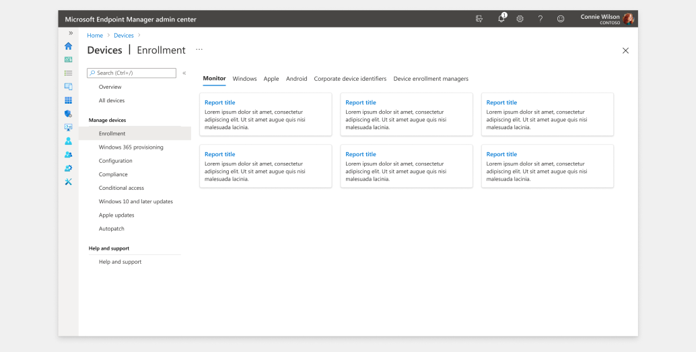Click the Search (Ctrl+/) field
The width and height of the screenshot is (696, 352).
coord(132,73)
